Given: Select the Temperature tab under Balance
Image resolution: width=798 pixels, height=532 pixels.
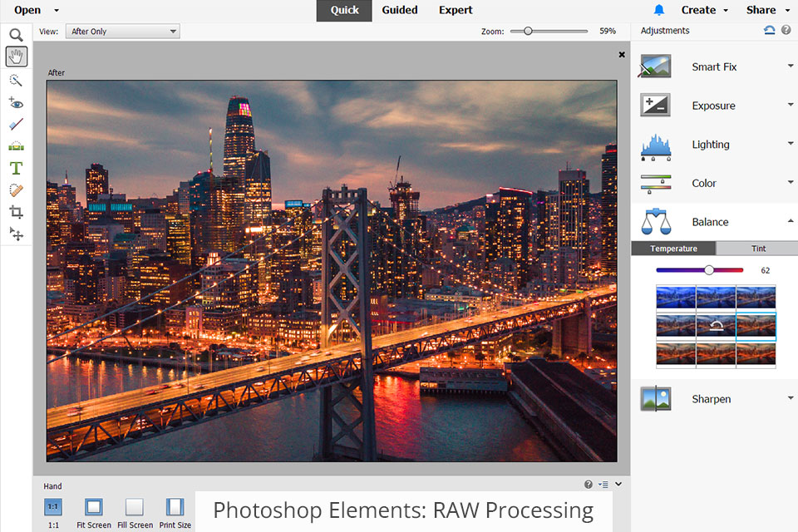Looking at the screenshot, I should (673, 249).
